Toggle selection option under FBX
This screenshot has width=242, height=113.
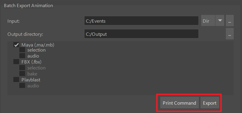click(22, 68)
